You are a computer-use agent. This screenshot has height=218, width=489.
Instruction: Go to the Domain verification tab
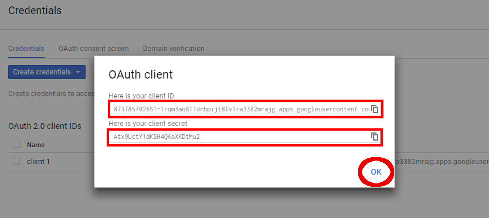(x=174, y=49)
